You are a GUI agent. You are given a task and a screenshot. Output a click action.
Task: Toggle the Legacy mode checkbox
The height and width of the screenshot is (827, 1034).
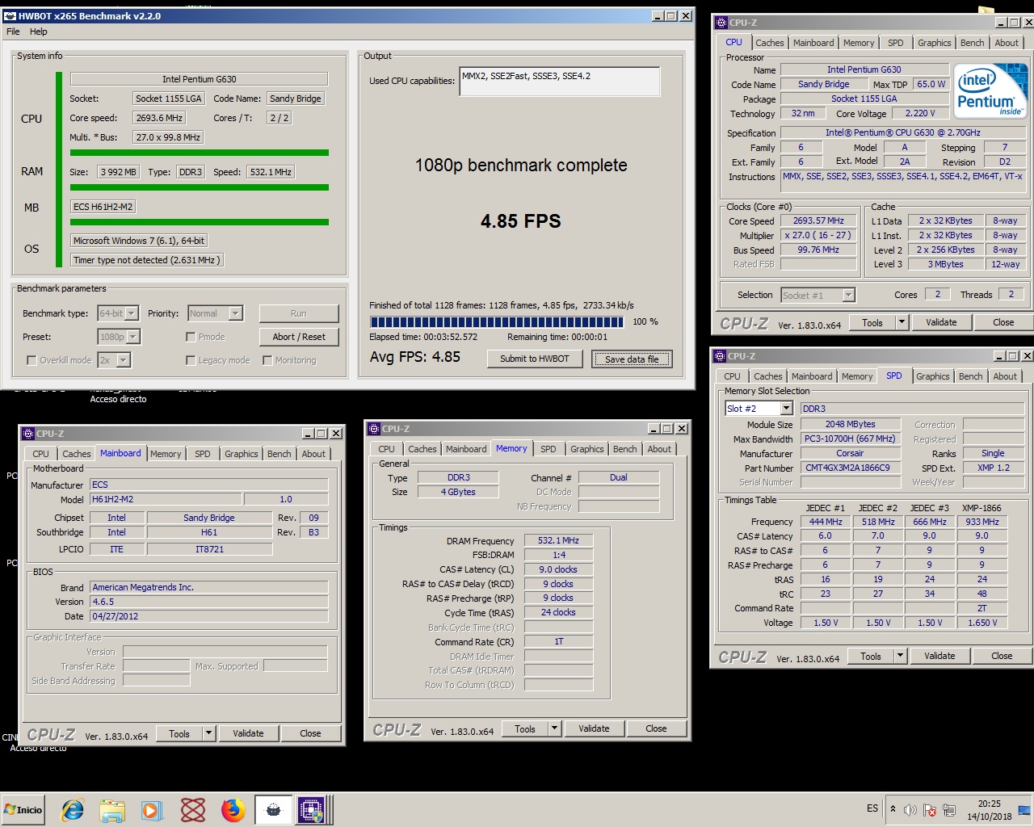pos(191,360)
